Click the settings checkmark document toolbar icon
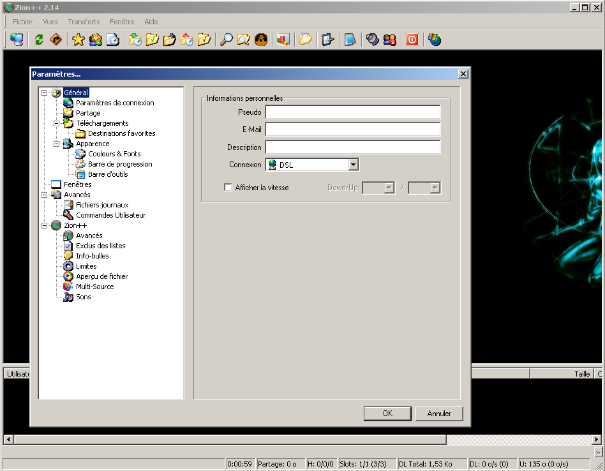The width and height of the screenshot is (605, 471). click(327, 40)
